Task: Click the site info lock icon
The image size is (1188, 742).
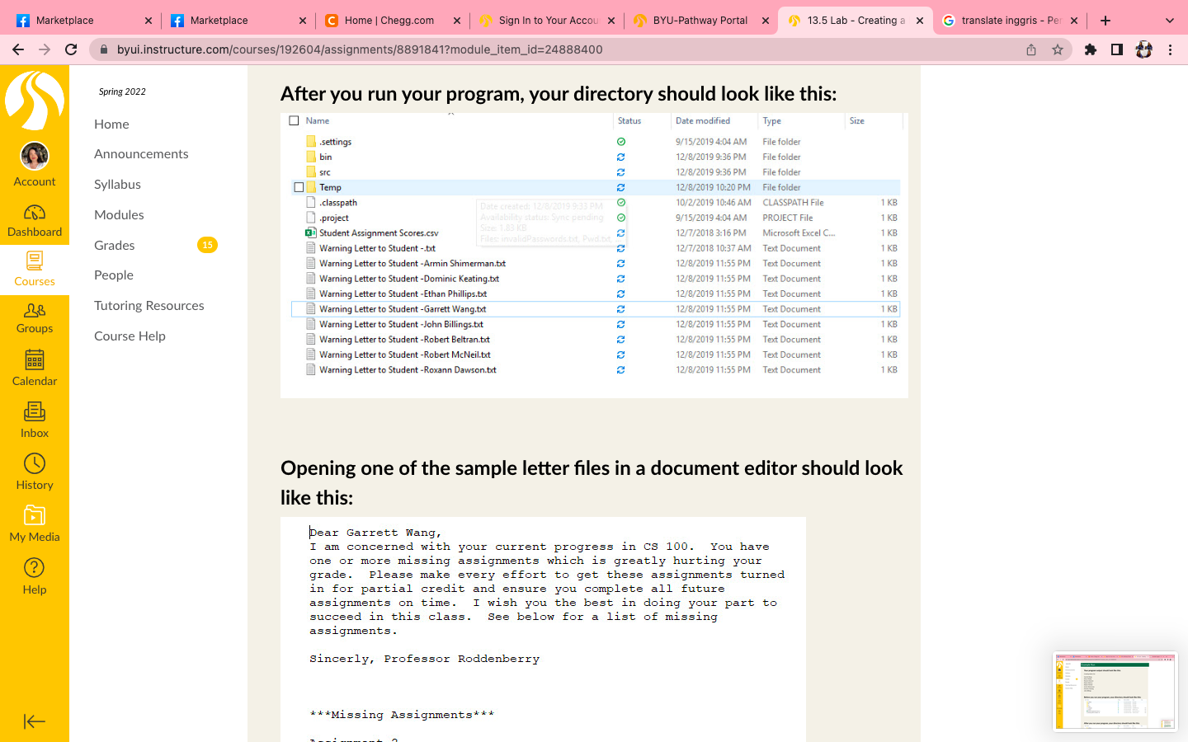Action: [103, 49]
